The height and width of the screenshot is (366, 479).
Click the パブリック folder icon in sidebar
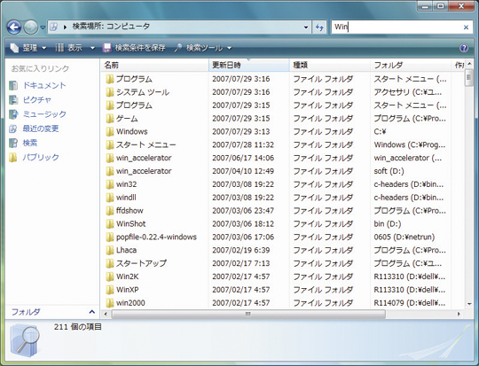pos(13,157)
